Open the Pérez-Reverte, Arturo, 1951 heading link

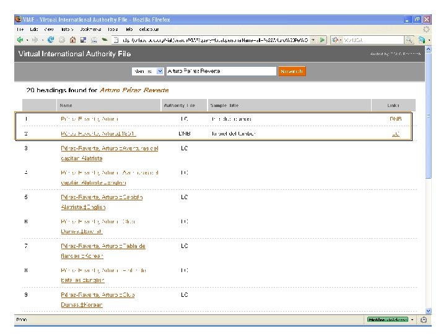click(x=98, y=134)
